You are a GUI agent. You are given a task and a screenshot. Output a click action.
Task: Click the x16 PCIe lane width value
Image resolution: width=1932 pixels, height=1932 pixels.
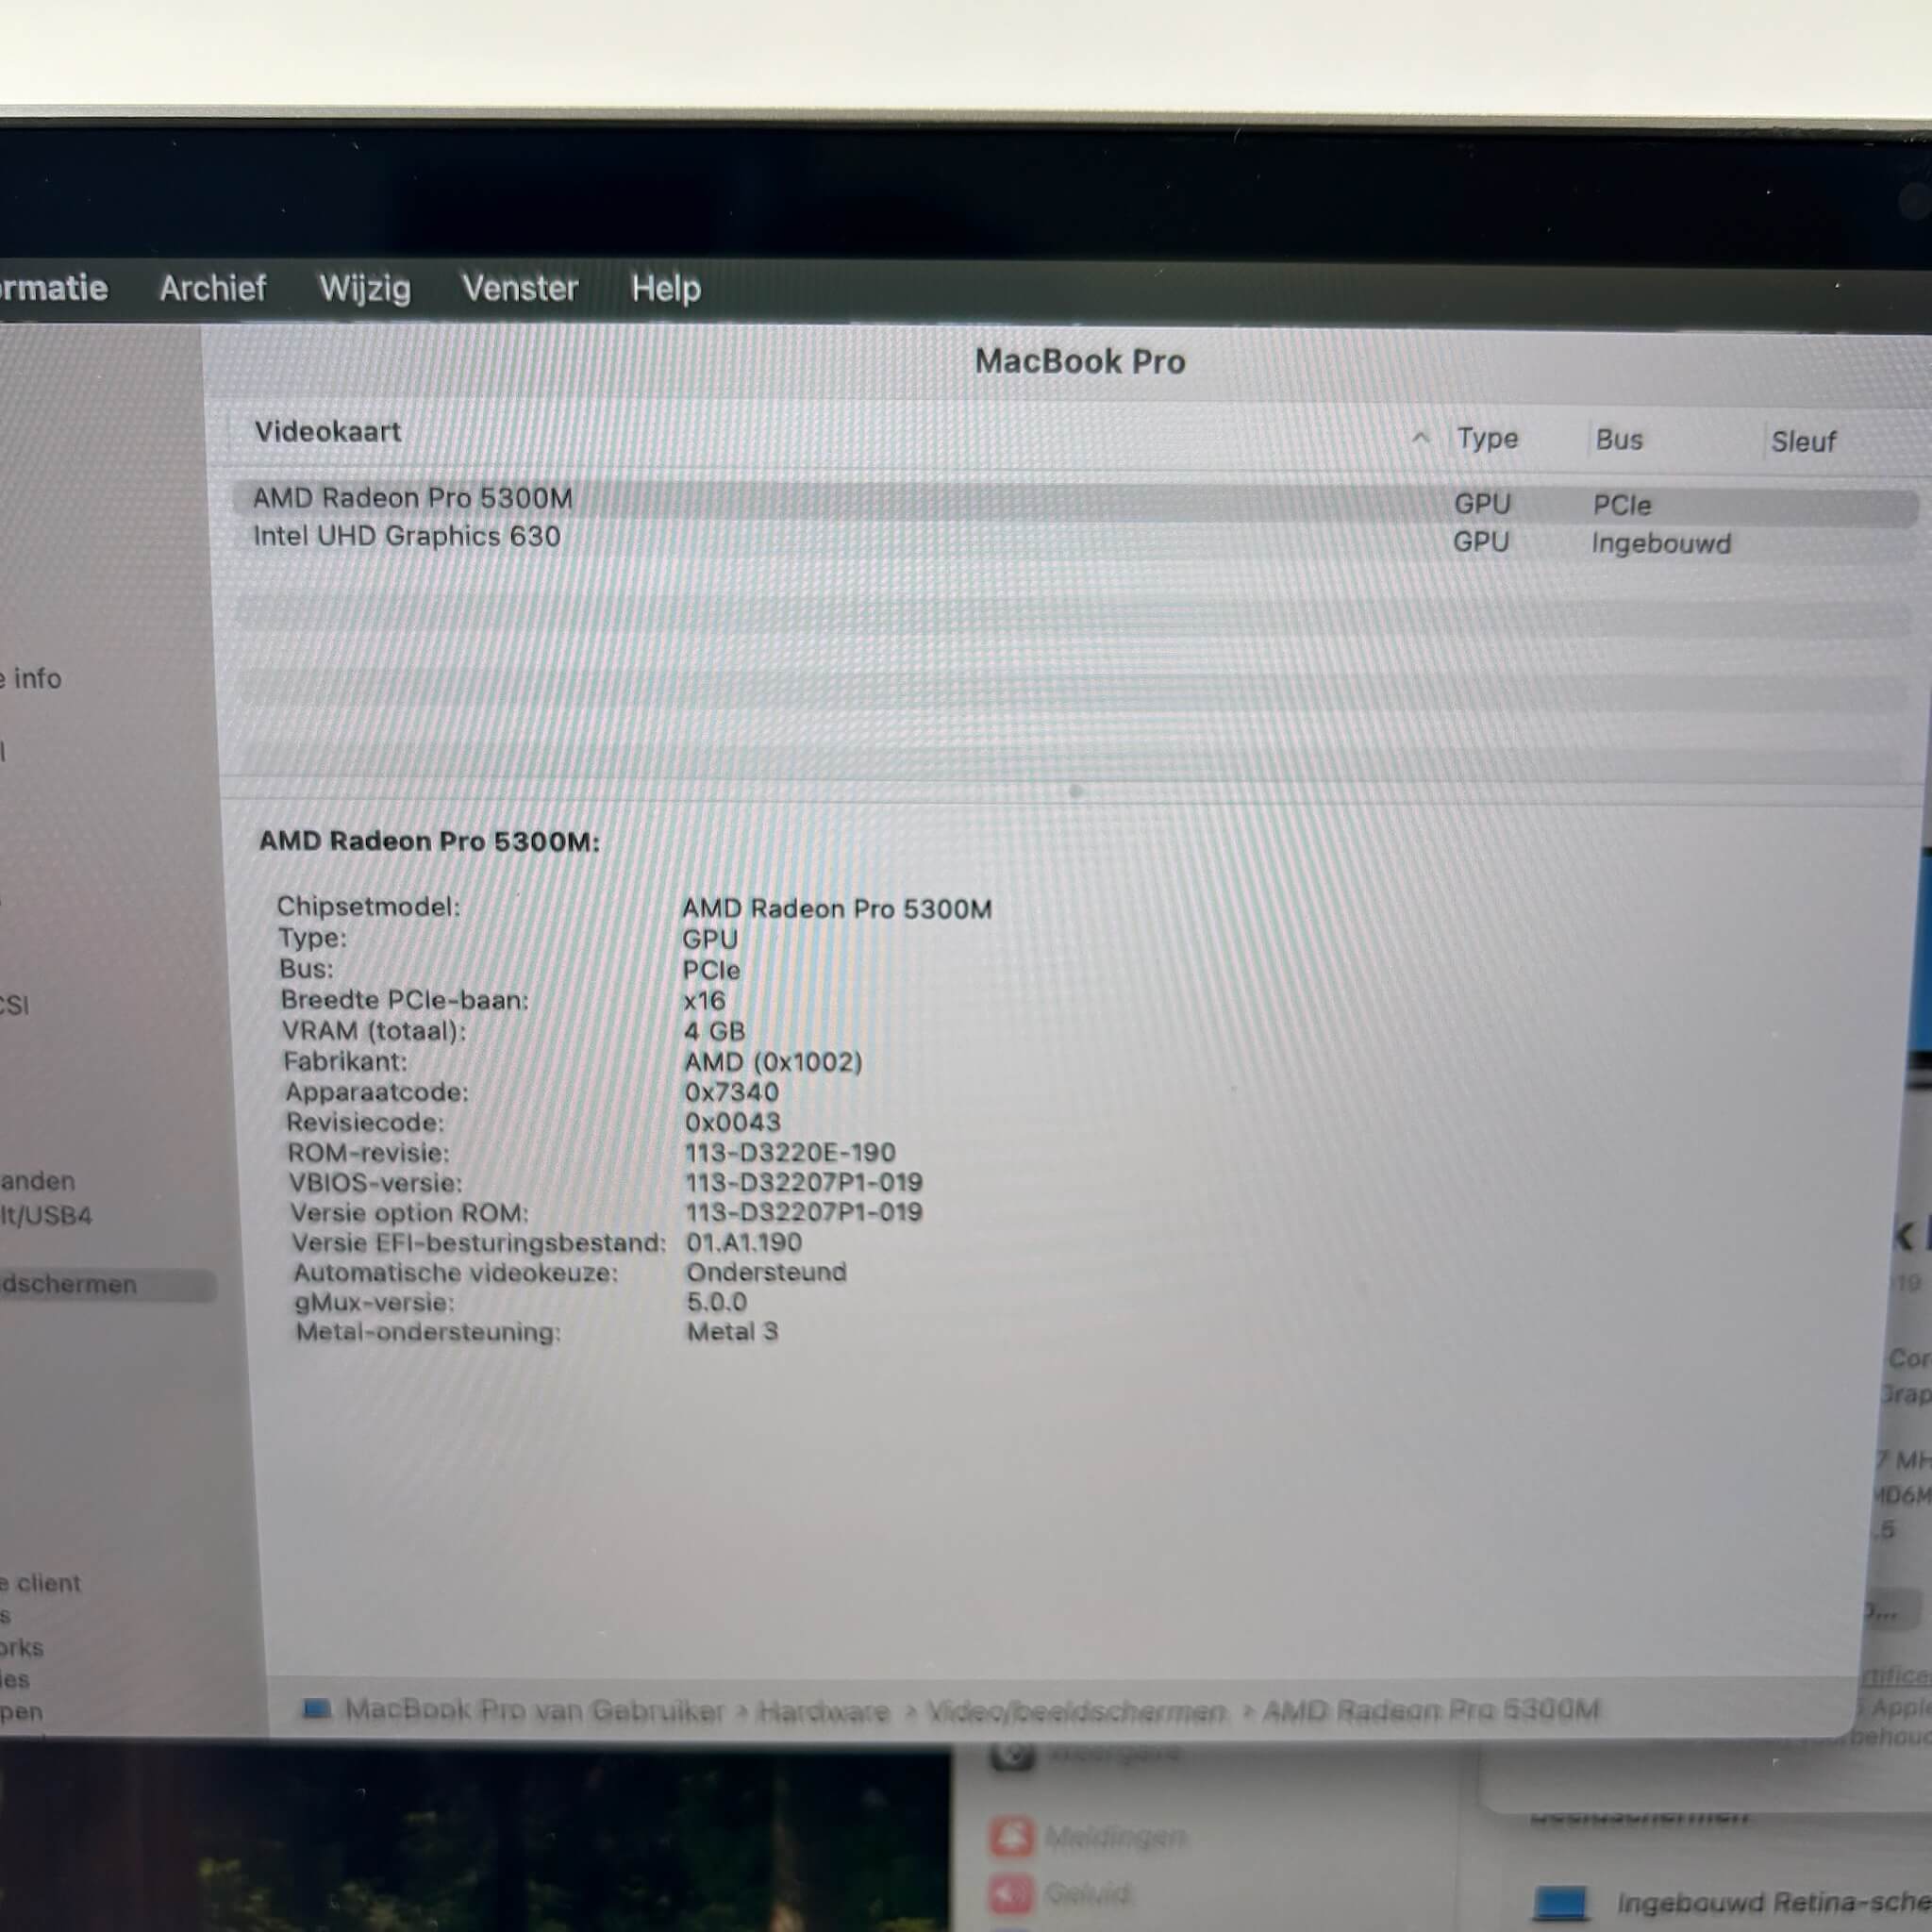click(x=704, y=1000)
